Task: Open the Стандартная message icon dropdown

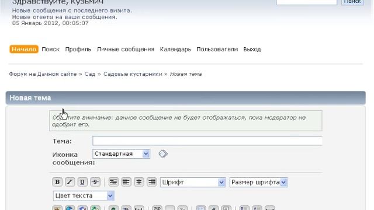Action: (121, 154)
